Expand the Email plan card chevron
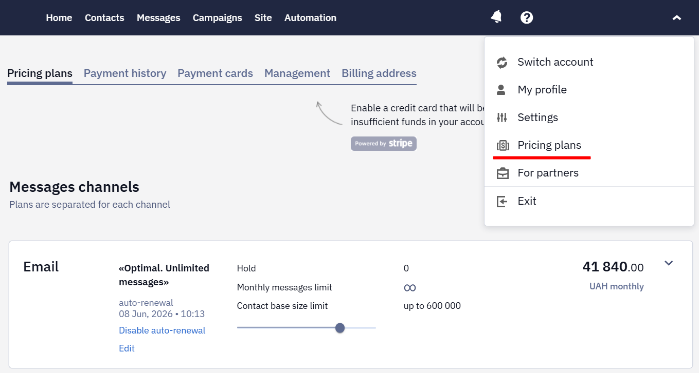The height and width of the screenshot is (373, 699). click(669, 263)
